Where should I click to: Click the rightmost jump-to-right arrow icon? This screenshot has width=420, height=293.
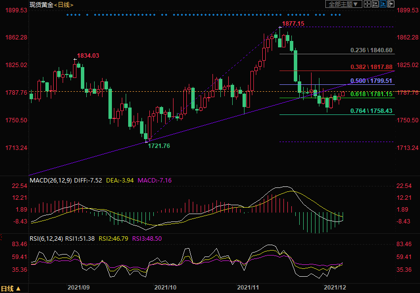(391, 4)
